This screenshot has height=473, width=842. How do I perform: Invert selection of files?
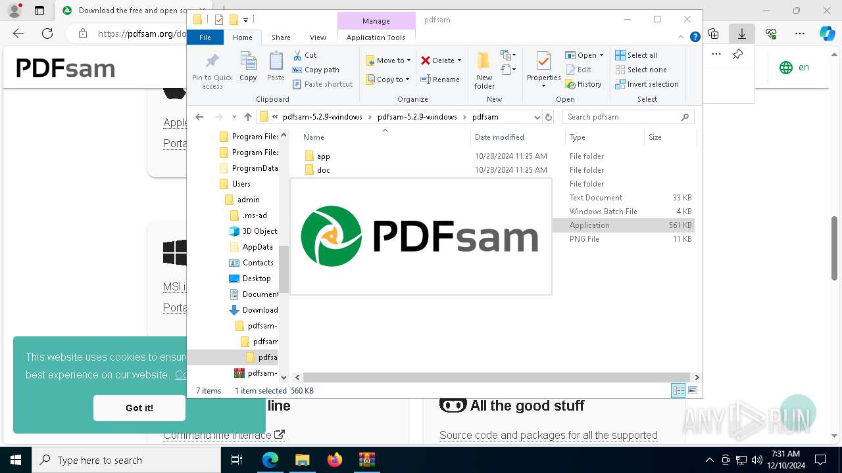(x=647, y=84)
